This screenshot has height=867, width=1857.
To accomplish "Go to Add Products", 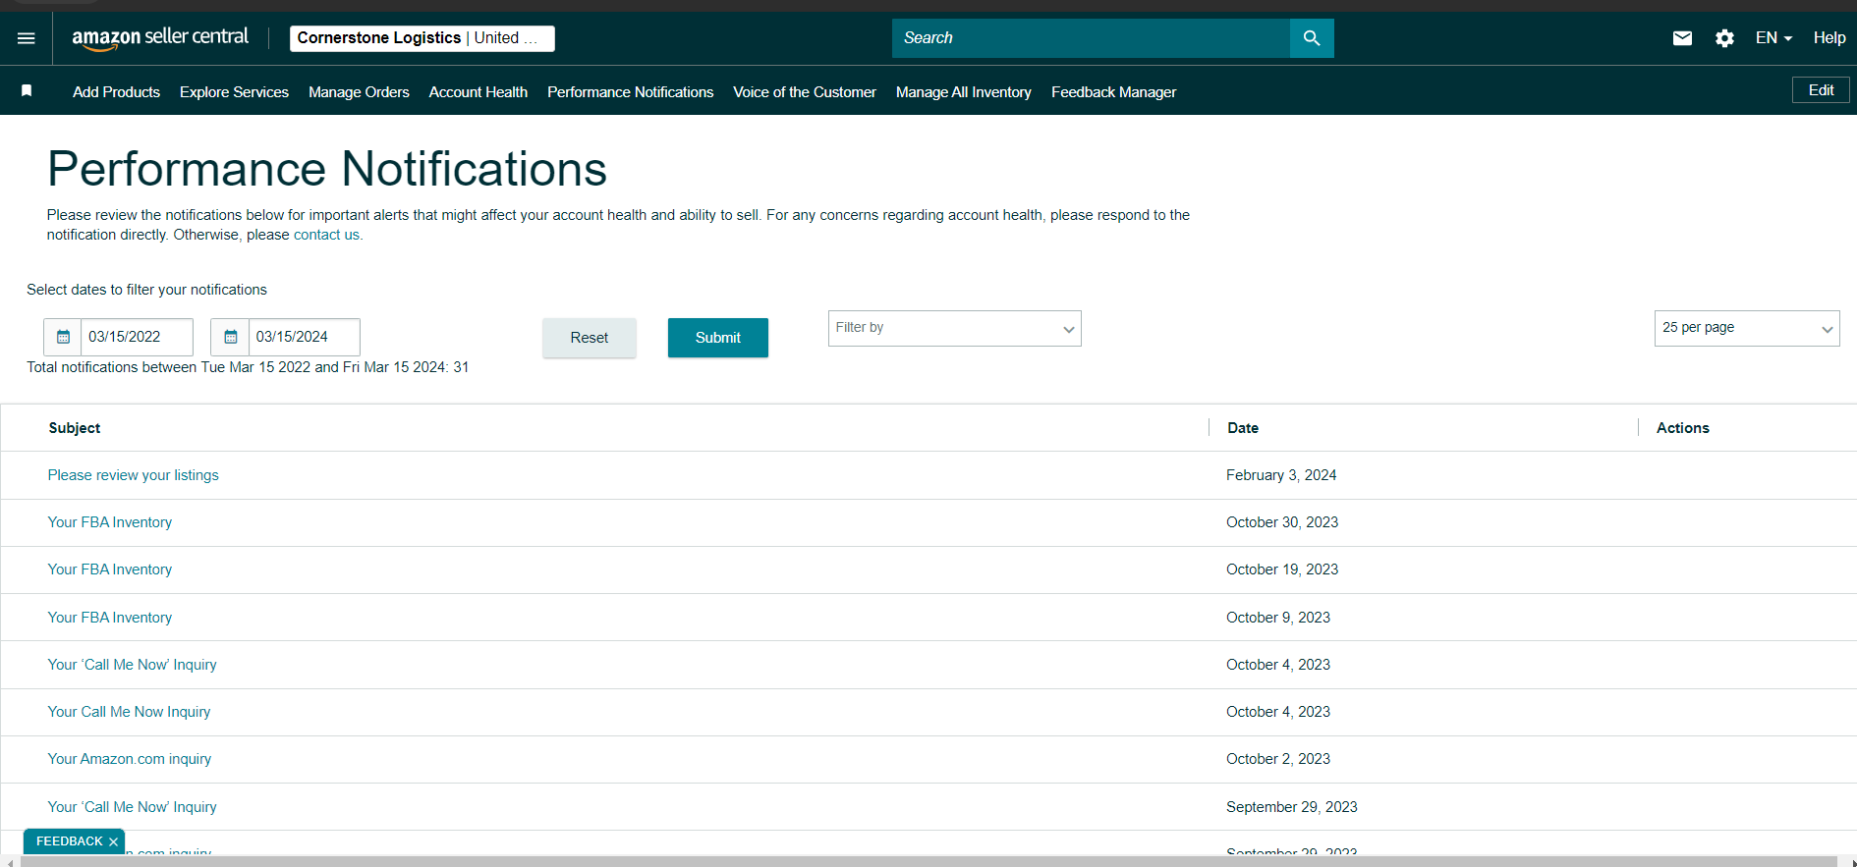I will (x=116, y=91).
